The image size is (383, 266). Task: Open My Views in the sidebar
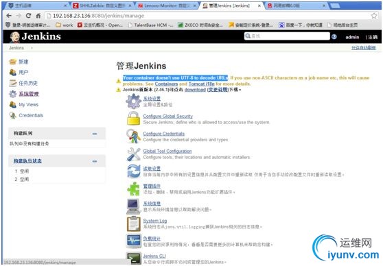point(29,105)
